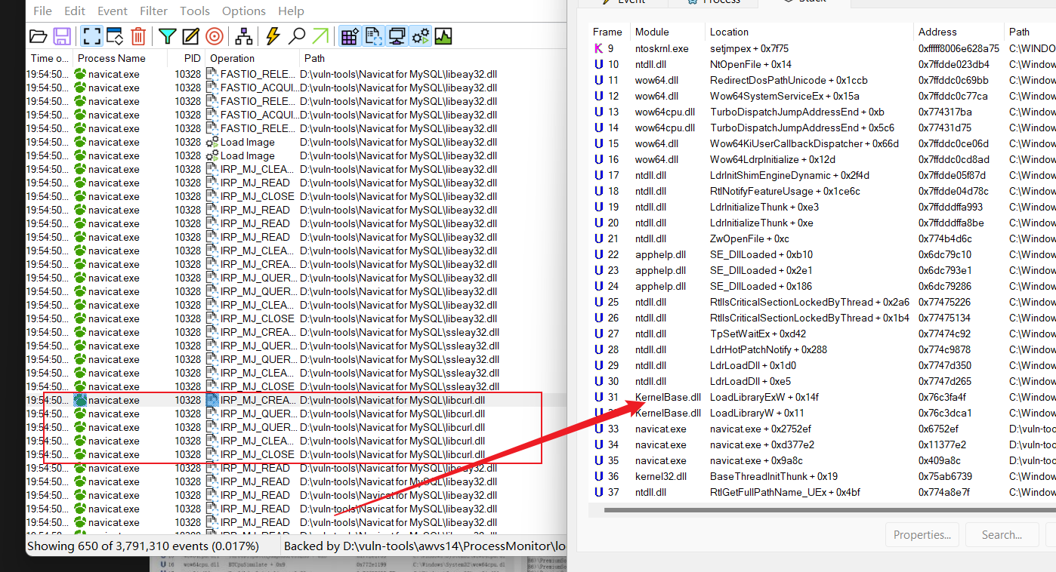Screen dimensions: 1056x572
Task: Click the U icon on frame 22
Action: [x=599, y=254]
